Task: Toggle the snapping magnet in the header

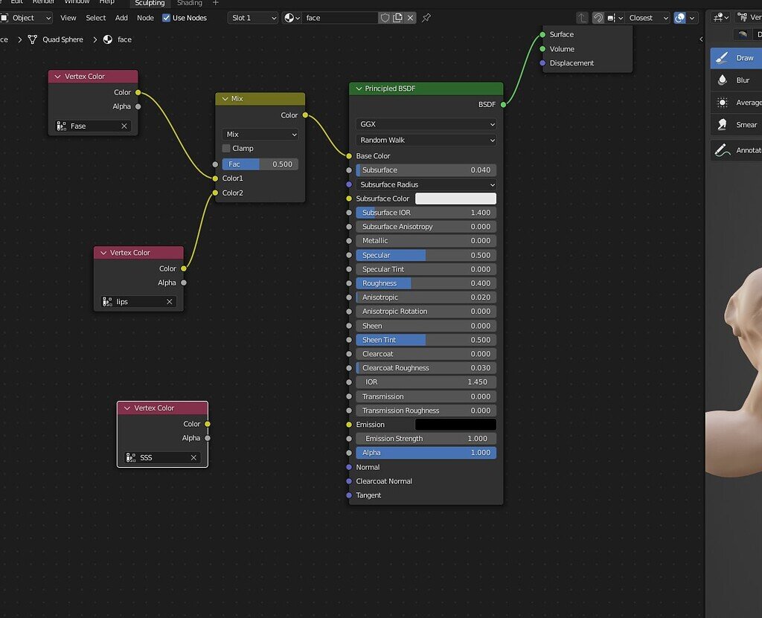Action: (x=597, y=17)
